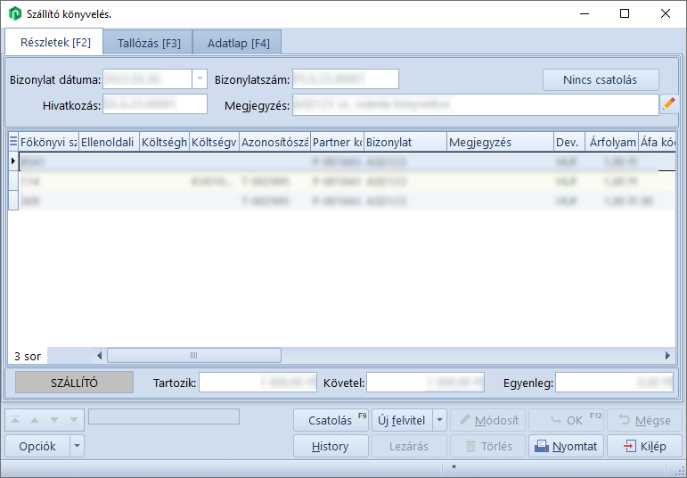
Task: Click the Nyomtat printer button
Action: click(567, 446)
